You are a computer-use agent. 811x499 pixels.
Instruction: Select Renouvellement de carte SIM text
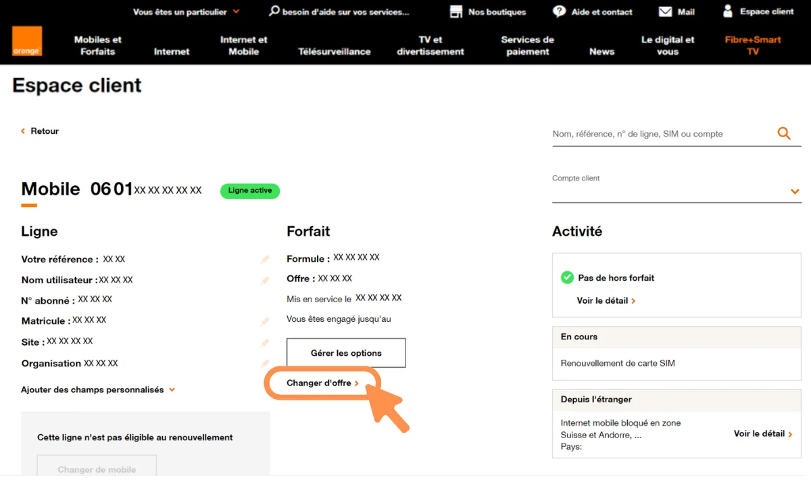(618, 363)
